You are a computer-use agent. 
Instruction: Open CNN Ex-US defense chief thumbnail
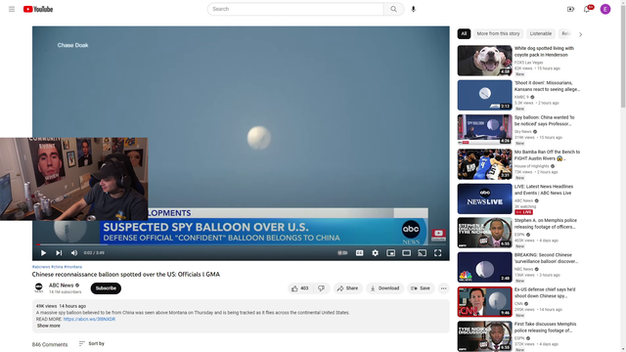pos(485,302)
